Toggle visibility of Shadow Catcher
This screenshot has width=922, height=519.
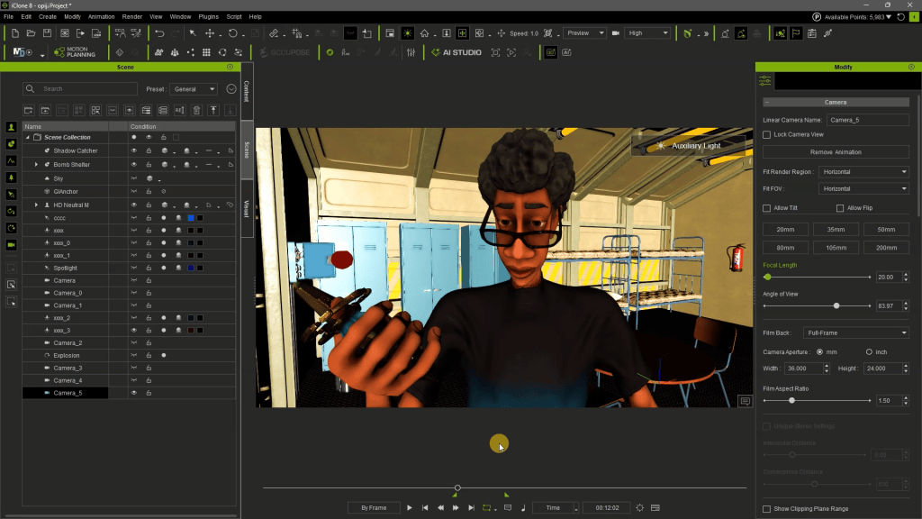point(134,151)
